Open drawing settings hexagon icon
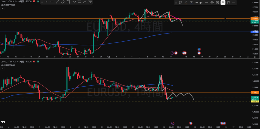Image resolution: width=260 pixels, height=129 pixels. click(212, 3)
